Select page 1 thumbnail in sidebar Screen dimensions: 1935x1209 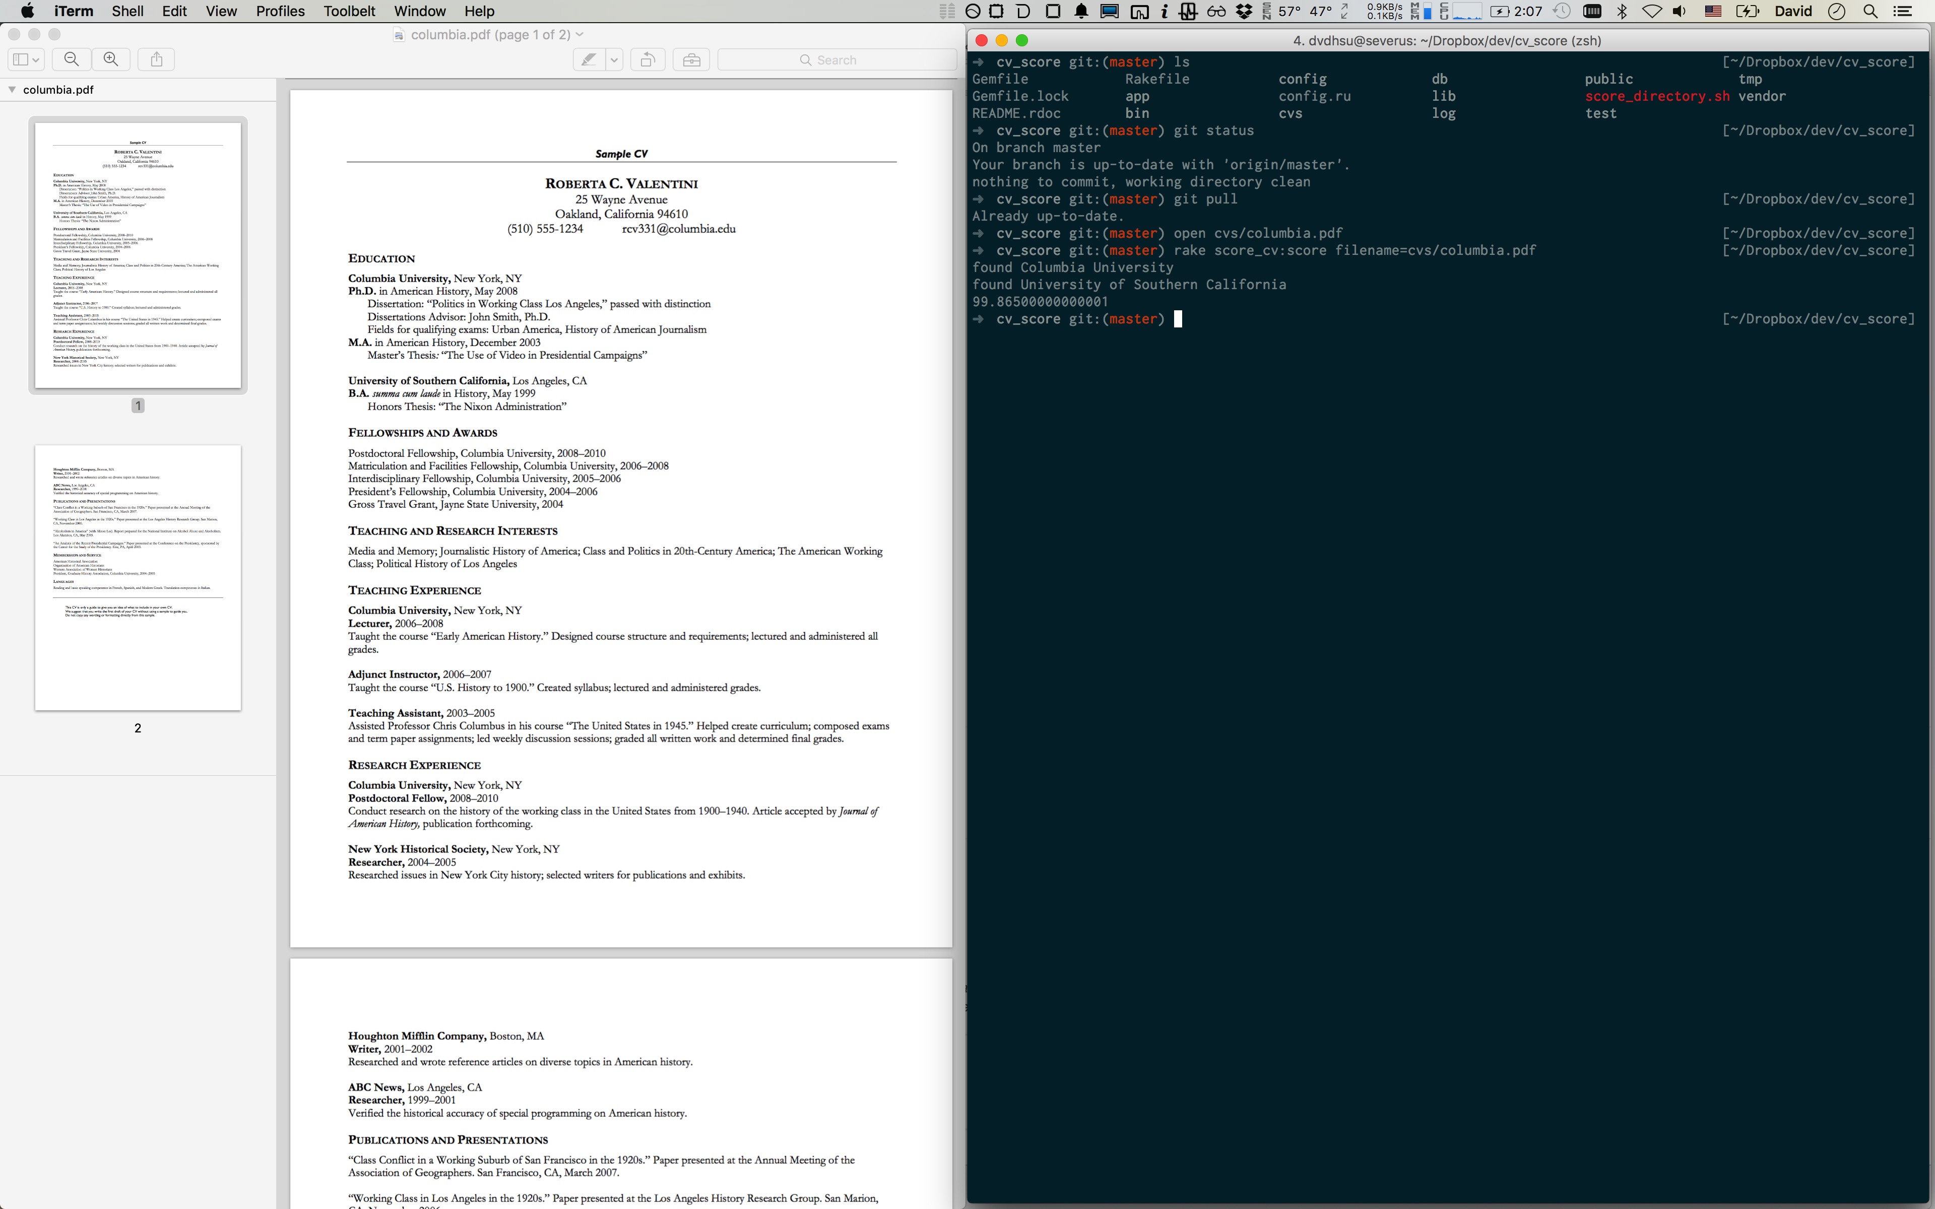tap(138, 255)
